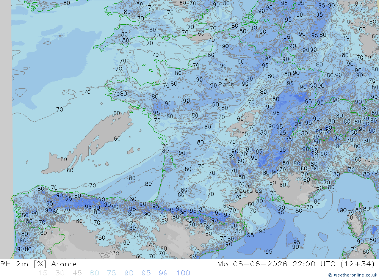
Task: Click the forecast date 'Mo 08-06-2026'
Action: point(252,264)
